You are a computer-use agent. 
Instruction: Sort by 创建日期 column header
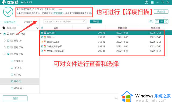point(122,28)
